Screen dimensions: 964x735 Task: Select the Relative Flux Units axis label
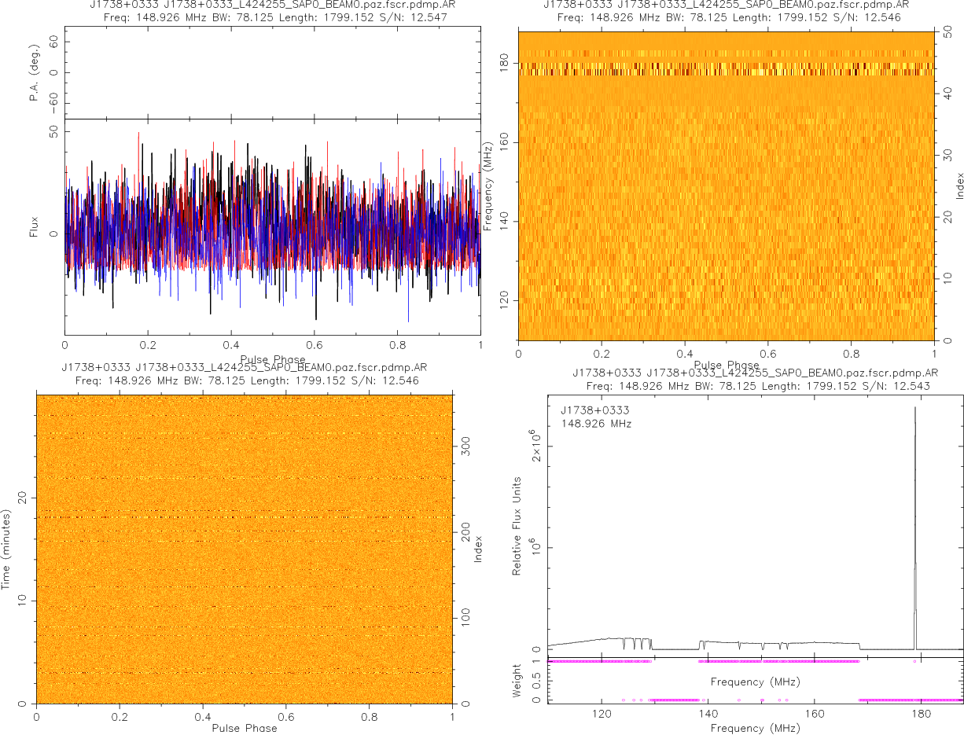[x=517, y=525]
